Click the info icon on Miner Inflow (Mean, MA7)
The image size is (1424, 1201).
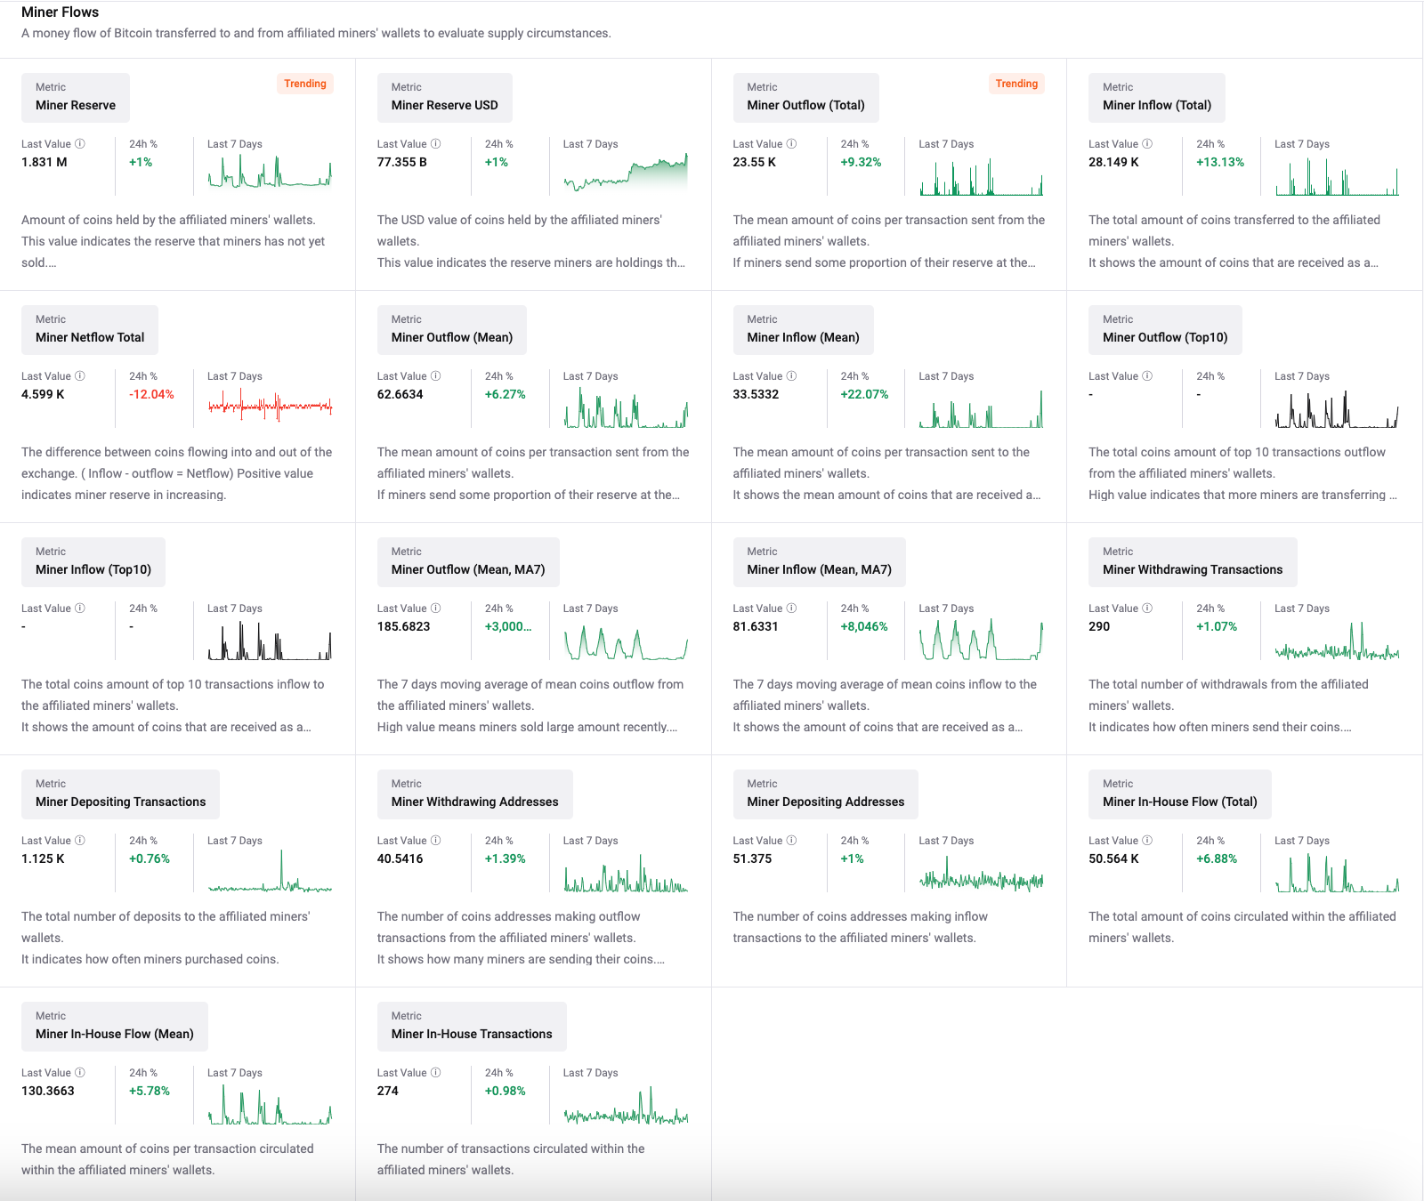(x=792, y=608)
